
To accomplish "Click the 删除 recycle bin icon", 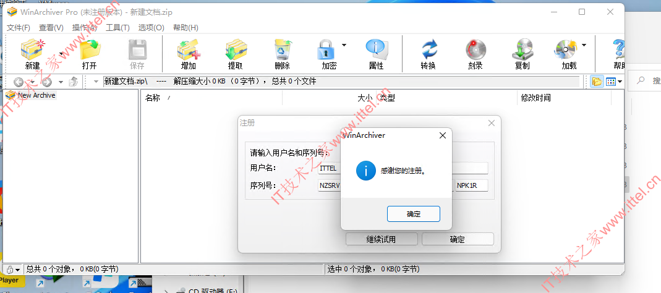I will pos(283,49).
